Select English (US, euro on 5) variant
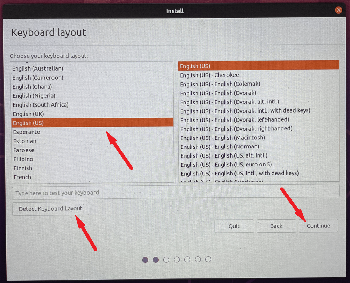Screen dimensions: 350x283 [259, 165]
